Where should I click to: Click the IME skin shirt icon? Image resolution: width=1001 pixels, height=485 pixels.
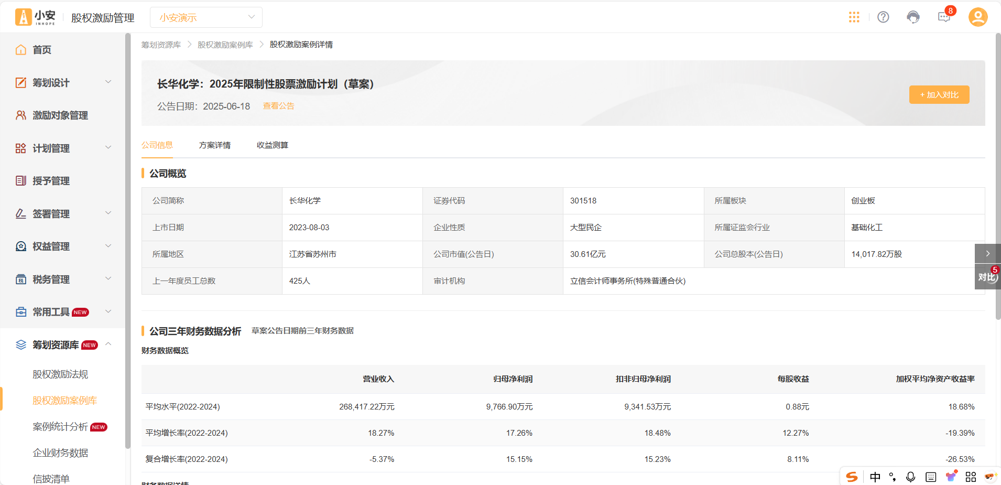pos(951,476)
